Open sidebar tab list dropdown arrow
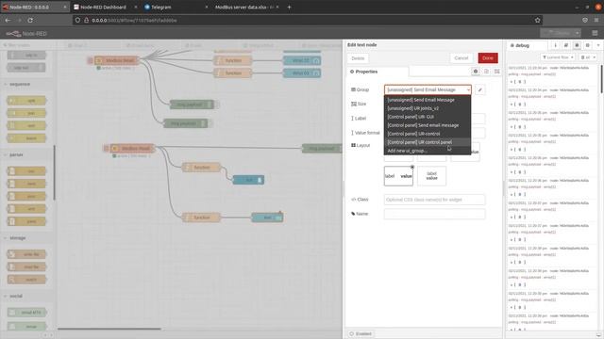The image size is (604, 339). click(x=598, y=45)
